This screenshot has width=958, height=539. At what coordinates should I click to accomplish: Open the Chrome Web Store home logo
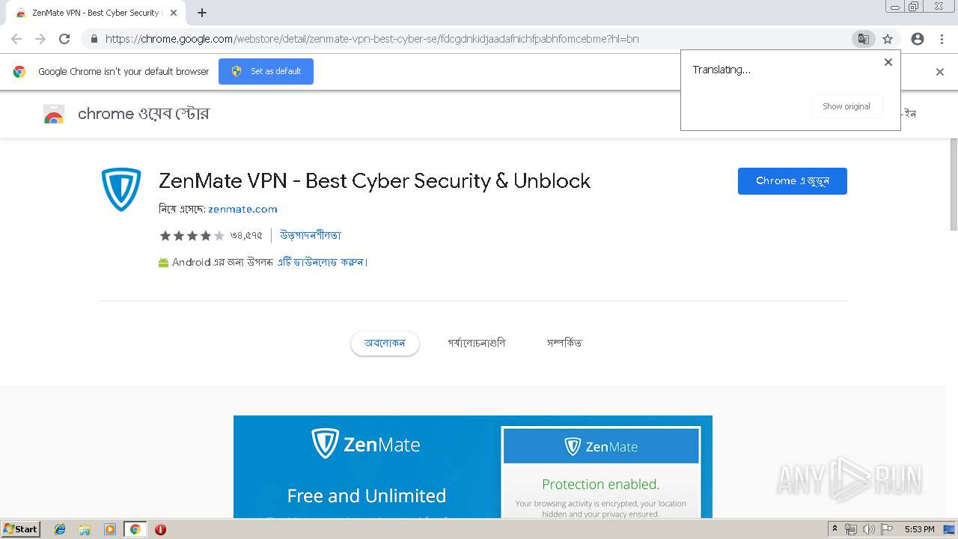[54, 114]
